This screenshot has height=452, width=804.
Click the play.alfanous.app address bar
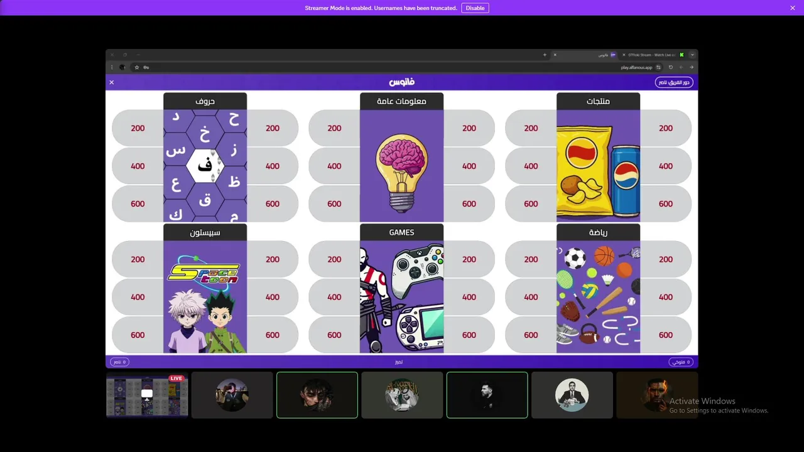(x=397, y=67)
